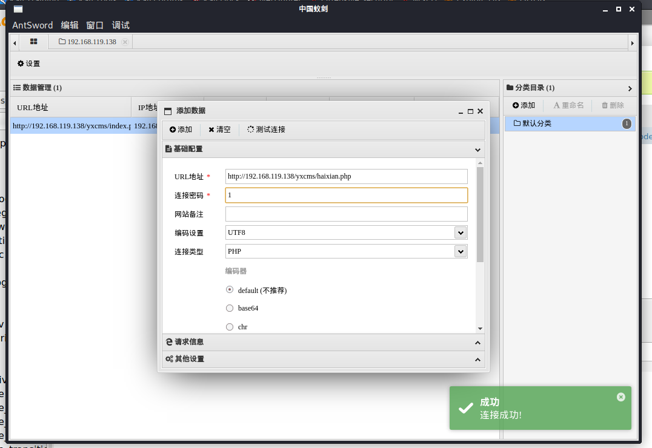Click the 成功 notification checkmark icon
The image size is (652, 448).
(x=466, y=407)
